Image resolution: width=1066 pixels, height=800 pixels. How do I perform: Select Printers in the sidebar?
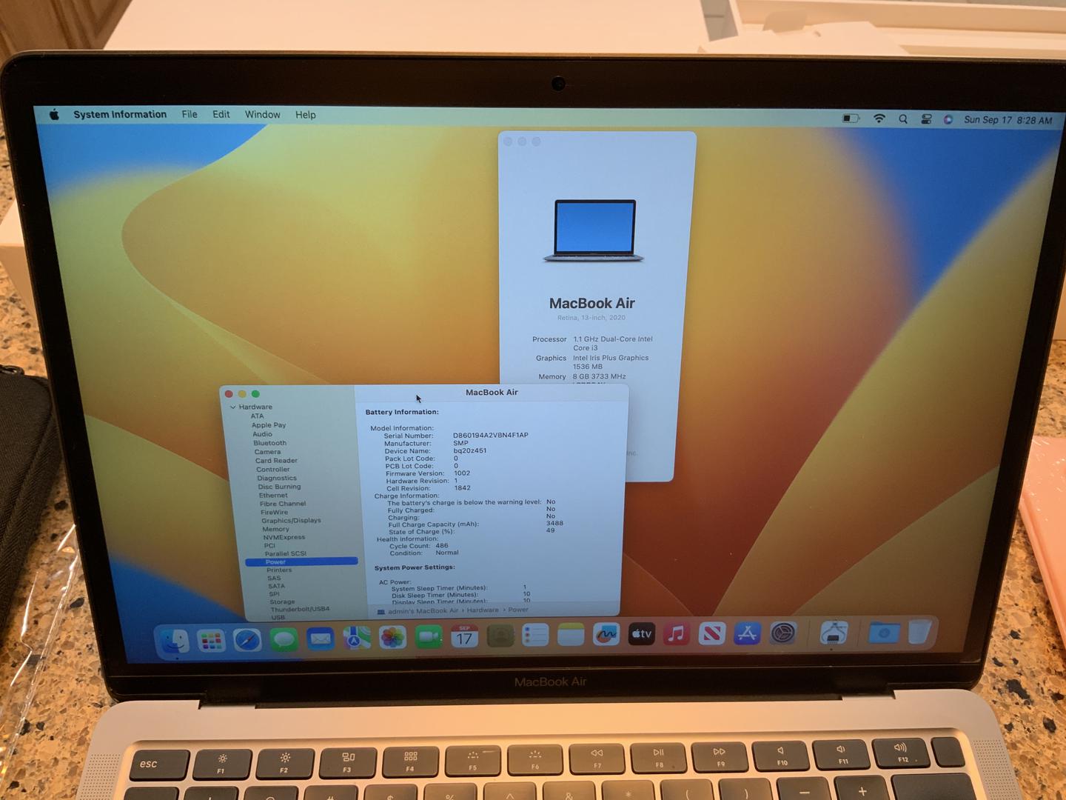point(279,570)
